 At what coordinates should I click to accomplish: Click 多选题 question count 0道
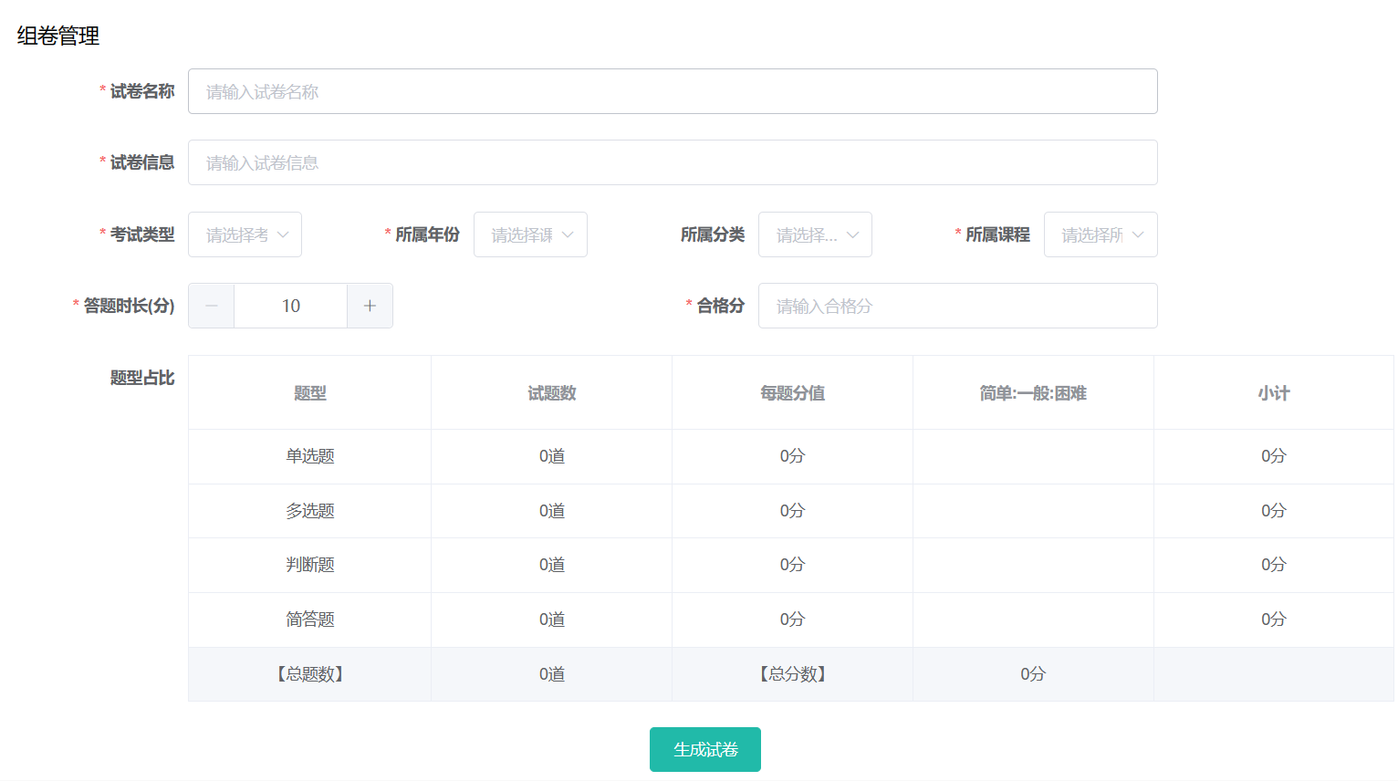552,511
